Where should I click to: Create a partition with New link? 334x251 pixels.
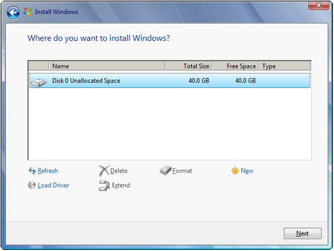pyautogui.click(x=247, y=171)
